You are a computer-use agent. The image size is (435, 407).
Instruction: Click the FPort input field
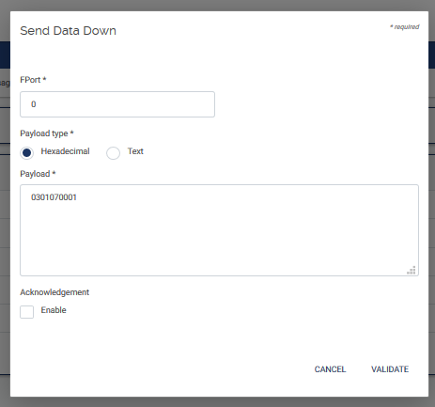[x=117, y=104]
